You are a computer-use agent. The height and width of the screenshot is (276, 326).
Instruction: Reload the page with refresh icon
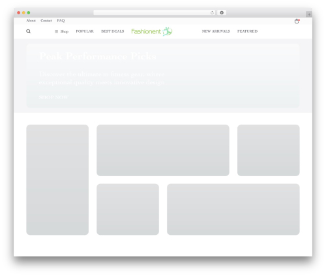pos(212,13)
